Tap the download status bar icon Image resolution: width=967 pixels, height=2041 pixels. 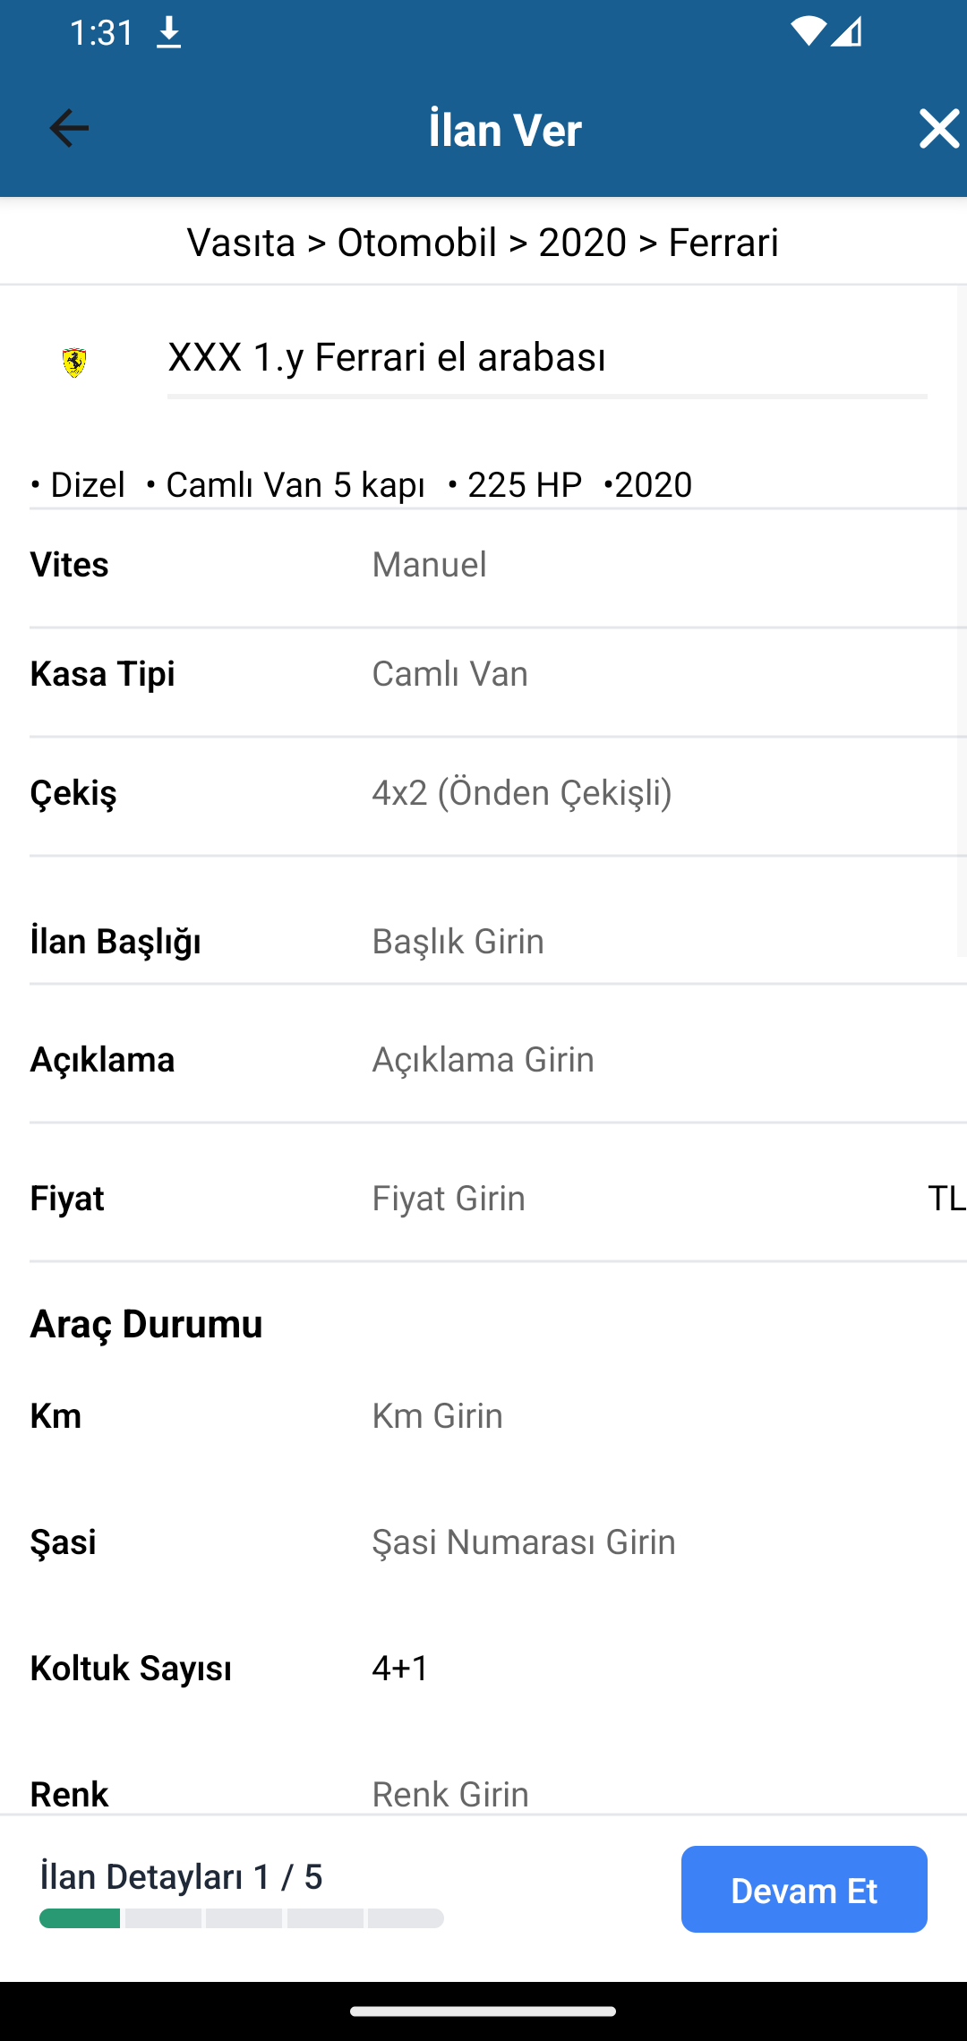tap(168, 34)
